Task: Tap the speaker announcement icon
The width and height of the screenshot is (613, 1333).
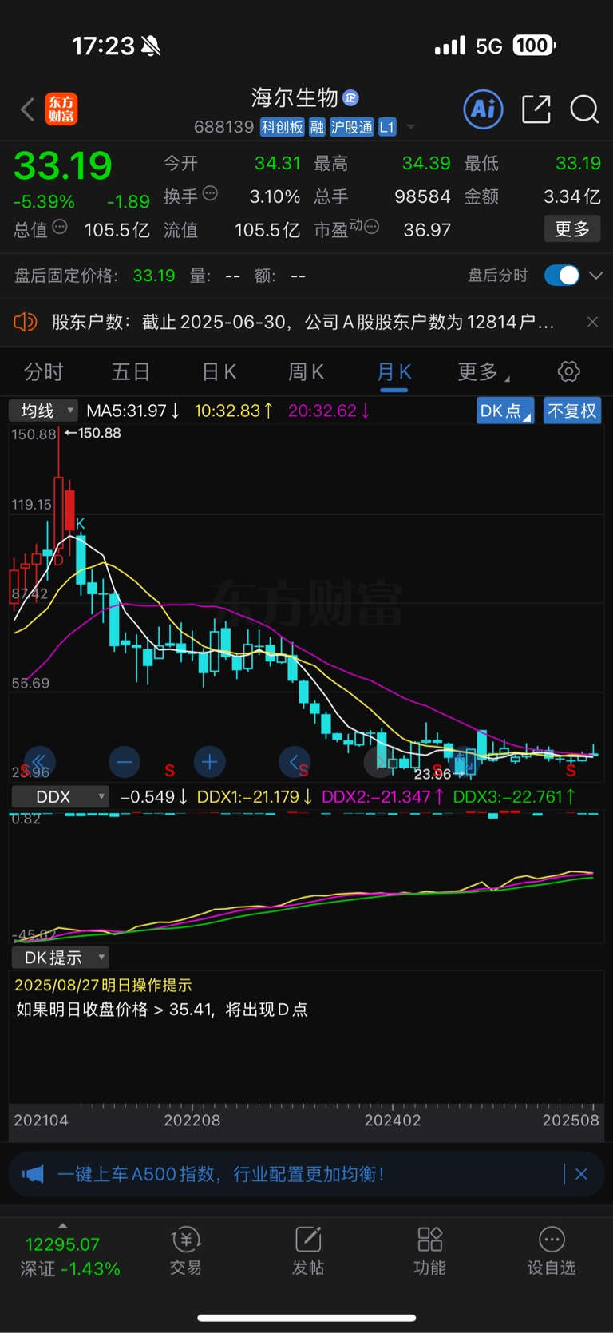Action: point(26,322)
